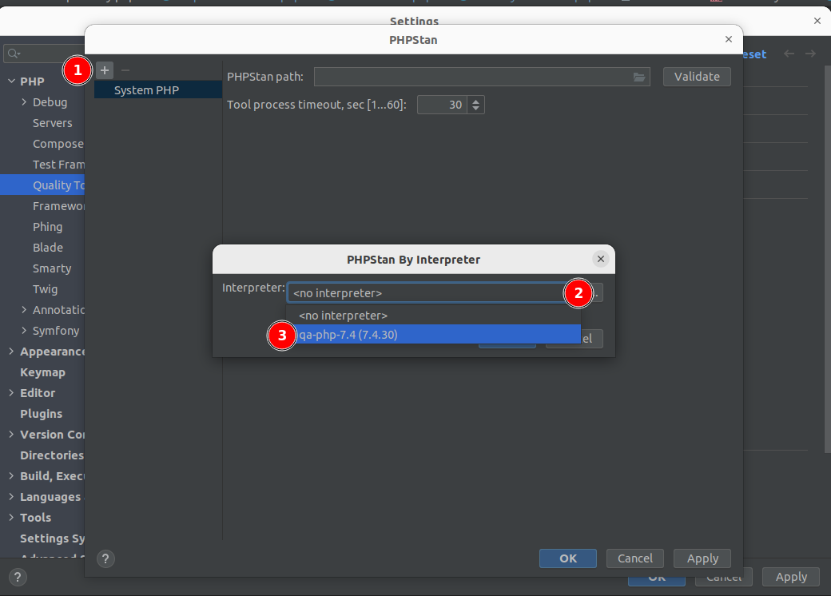Open the Frameworks settings page
This screenshot has height=596, width=831.
(x=58, y=205)
